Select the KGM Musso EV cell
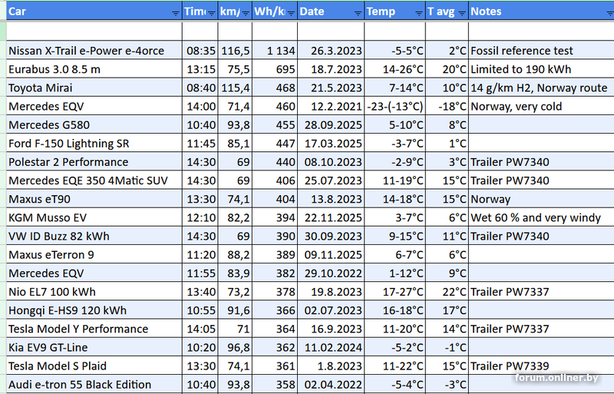Viewport: 614px width, 394px height. point(94,217)
